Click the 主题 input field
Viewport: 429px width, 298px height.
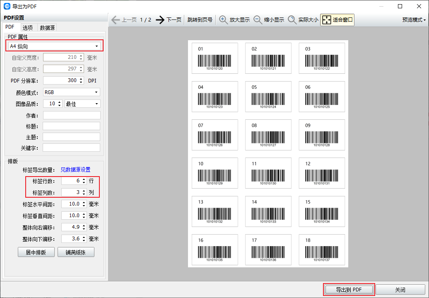click(x=71, y=137)
